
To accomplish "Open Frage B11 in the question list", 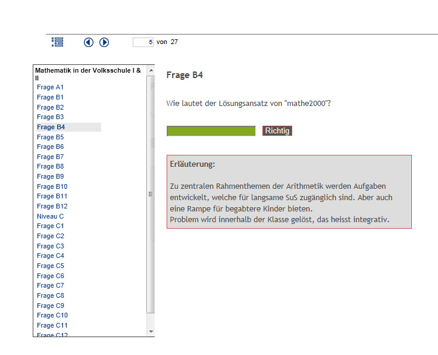I will (52, 196).
